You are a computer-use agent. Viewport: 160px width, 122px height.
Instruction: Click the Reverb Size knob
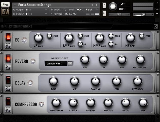[122, 60]
